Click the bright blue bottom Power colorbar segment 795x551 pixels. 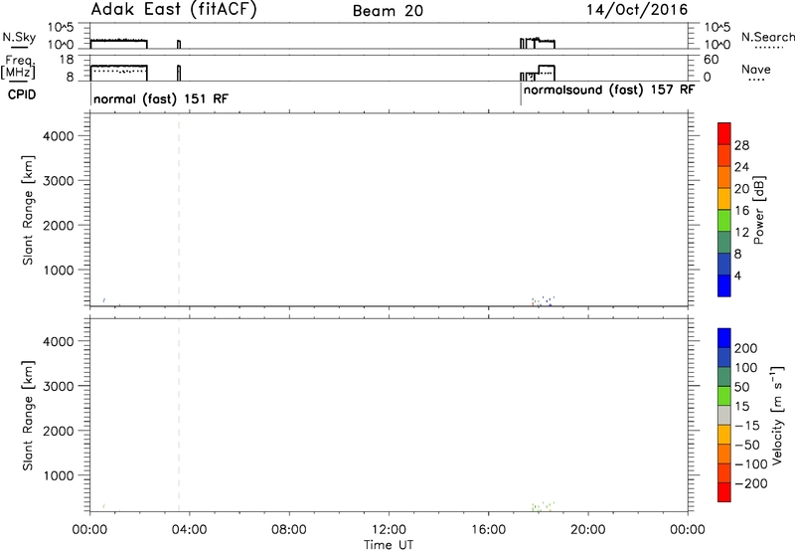point(724,285)
